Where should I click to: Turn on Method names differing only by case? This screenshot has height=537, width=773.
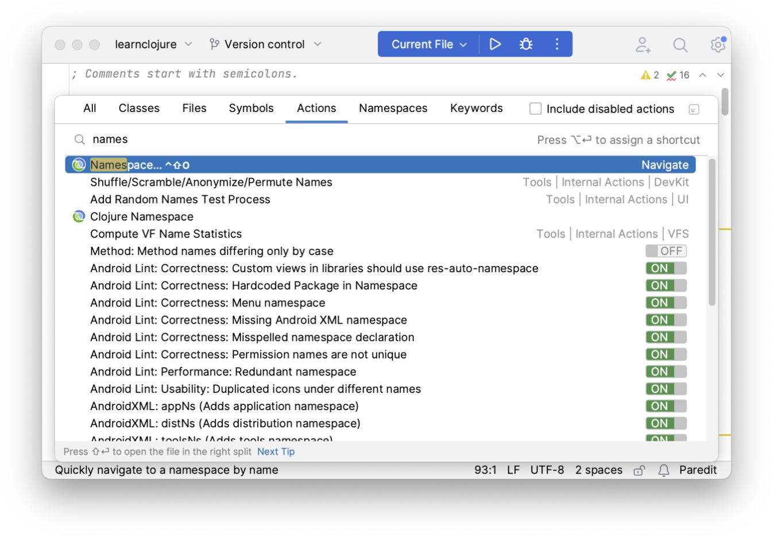[666, 251]
